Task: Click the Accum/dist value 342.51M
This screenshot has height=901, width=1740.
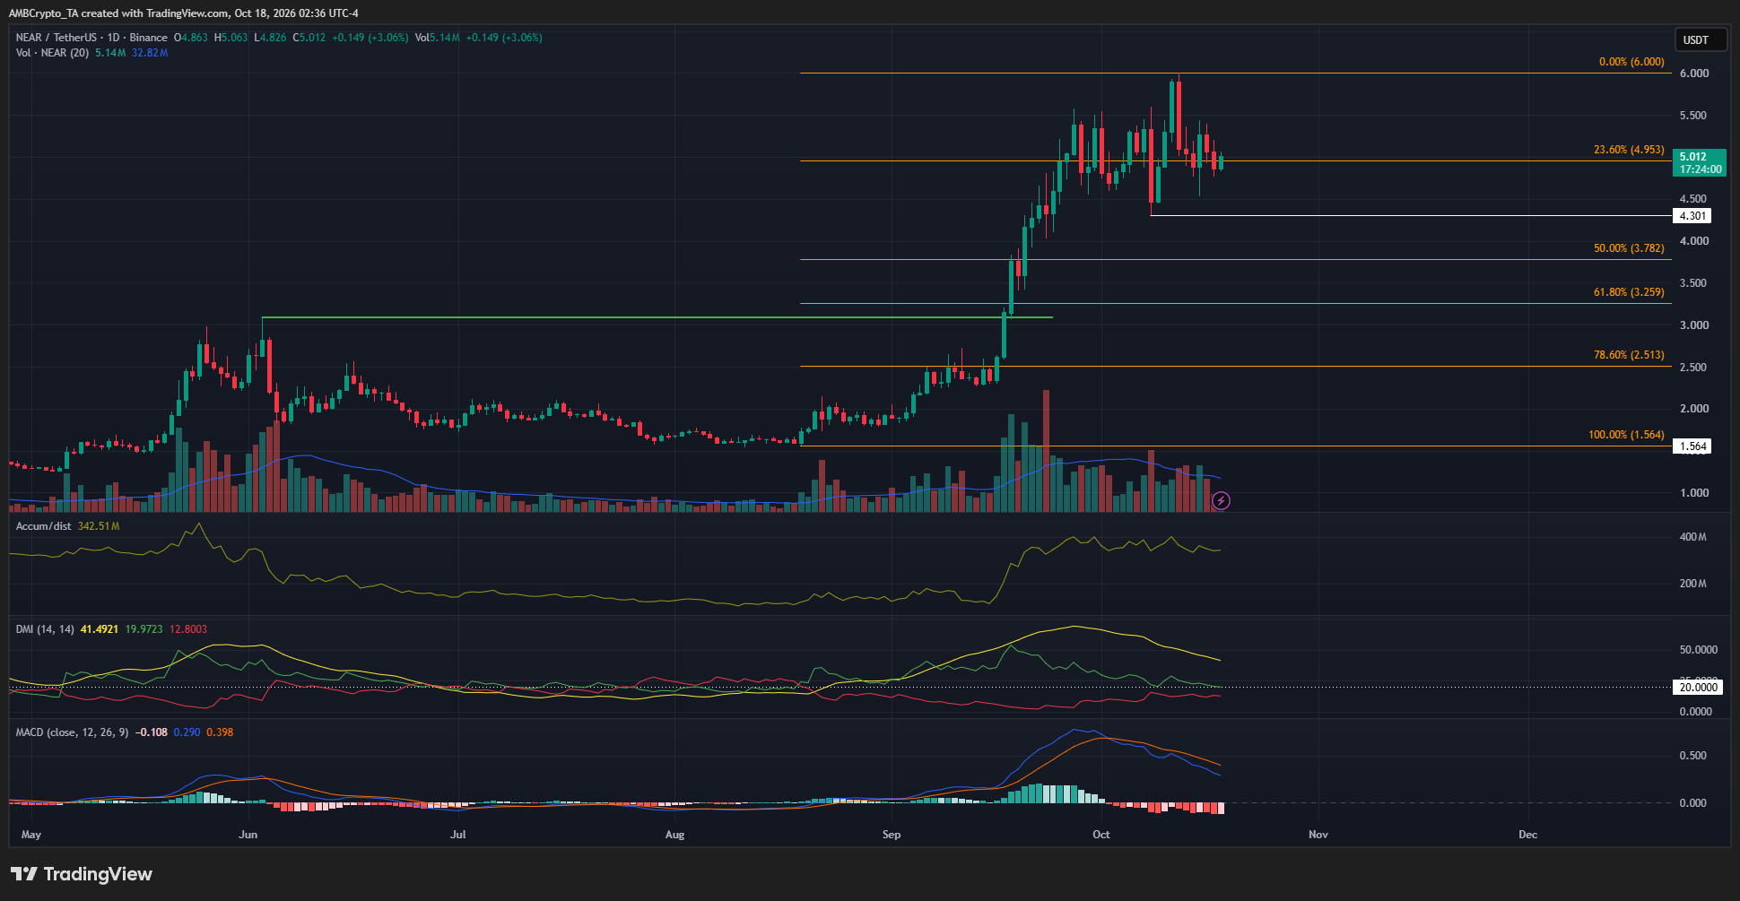Action: point(99,526)
